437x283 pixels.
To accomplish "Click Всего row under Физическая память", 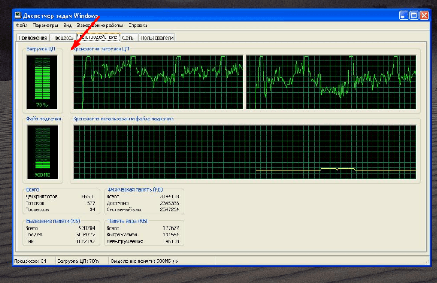I will click(x=143, y=197).
